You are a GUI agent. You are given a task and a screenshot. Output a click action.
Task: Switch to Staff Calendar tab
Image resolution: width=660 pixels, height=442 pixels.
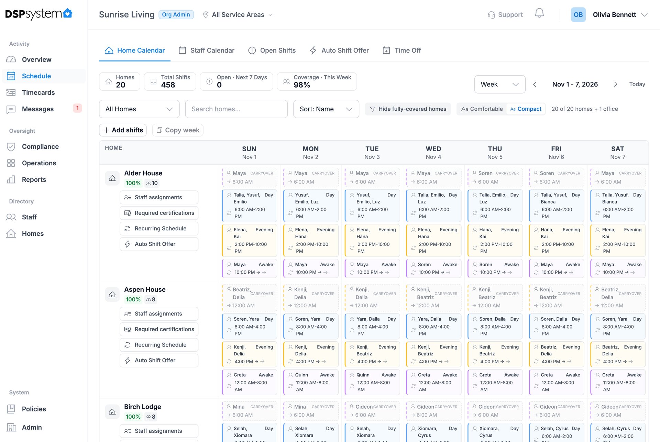click(207, 51)
